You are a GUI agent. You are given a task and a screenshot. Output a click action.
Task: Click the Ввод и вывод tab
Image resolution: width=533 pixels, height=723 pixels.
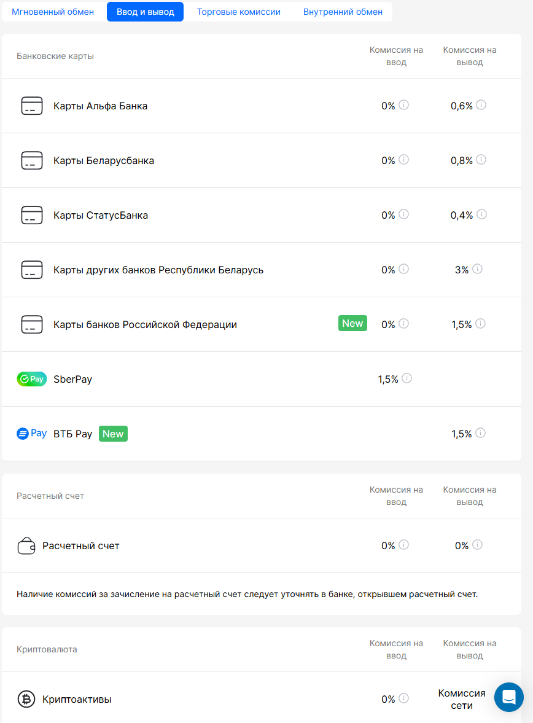click(x=145, y=12)
